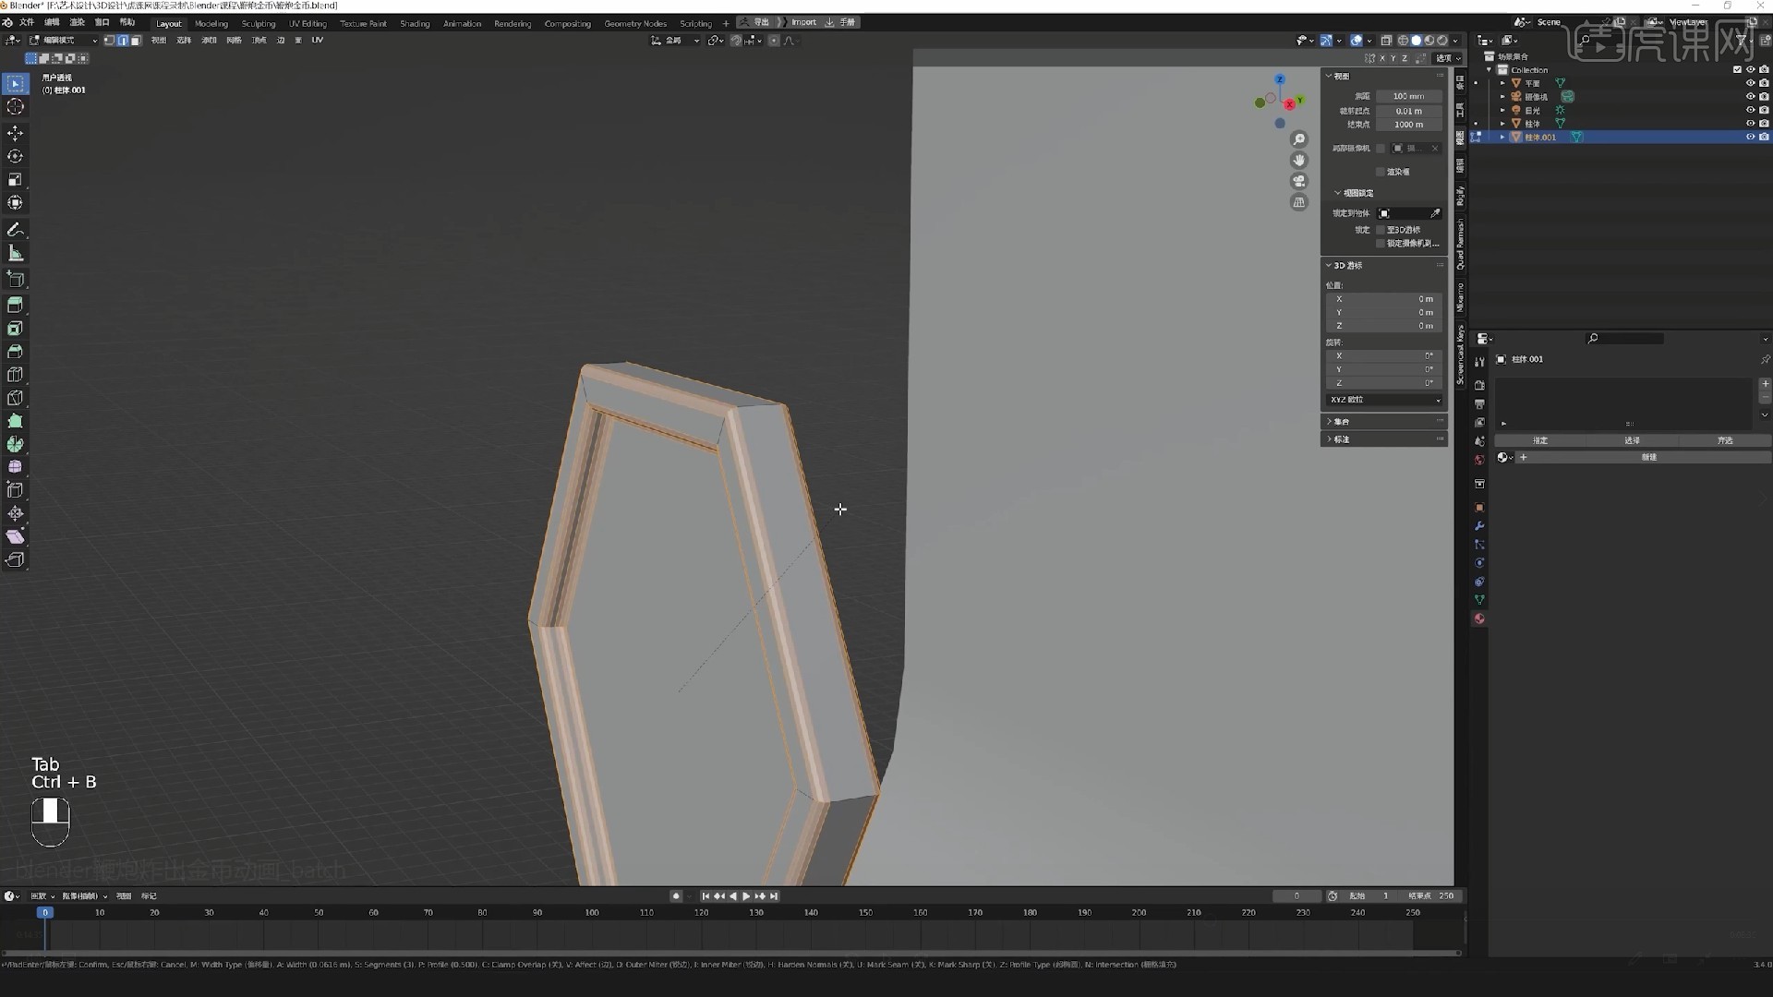
Task: Enable rendered viewport shading
Action: [x=1442, y=41]
